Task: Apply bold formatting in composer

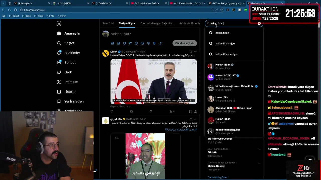Action: [x=154, y=43]
